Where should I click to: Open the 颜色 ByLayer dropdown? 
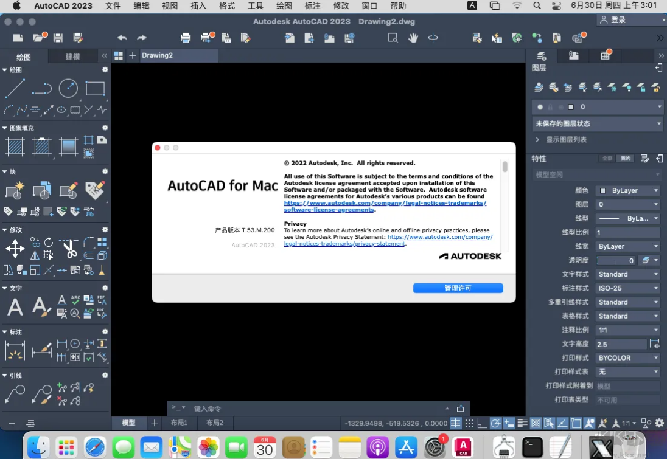(x=627, y=190)
